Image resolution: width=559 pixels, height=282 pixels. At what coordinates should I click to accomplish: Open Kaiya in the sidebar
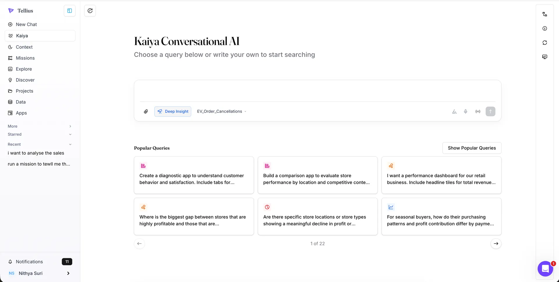click(x=40, y=36)
